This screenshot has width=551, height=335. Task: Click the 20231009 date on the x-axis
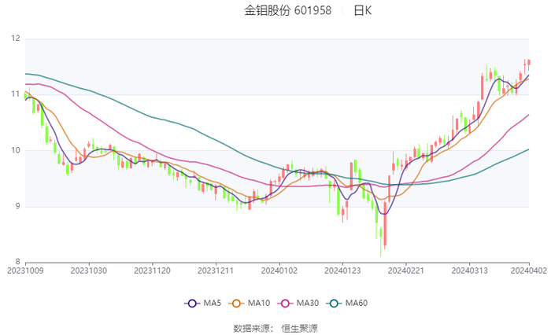pyautogui.click(x=25, y=270)
